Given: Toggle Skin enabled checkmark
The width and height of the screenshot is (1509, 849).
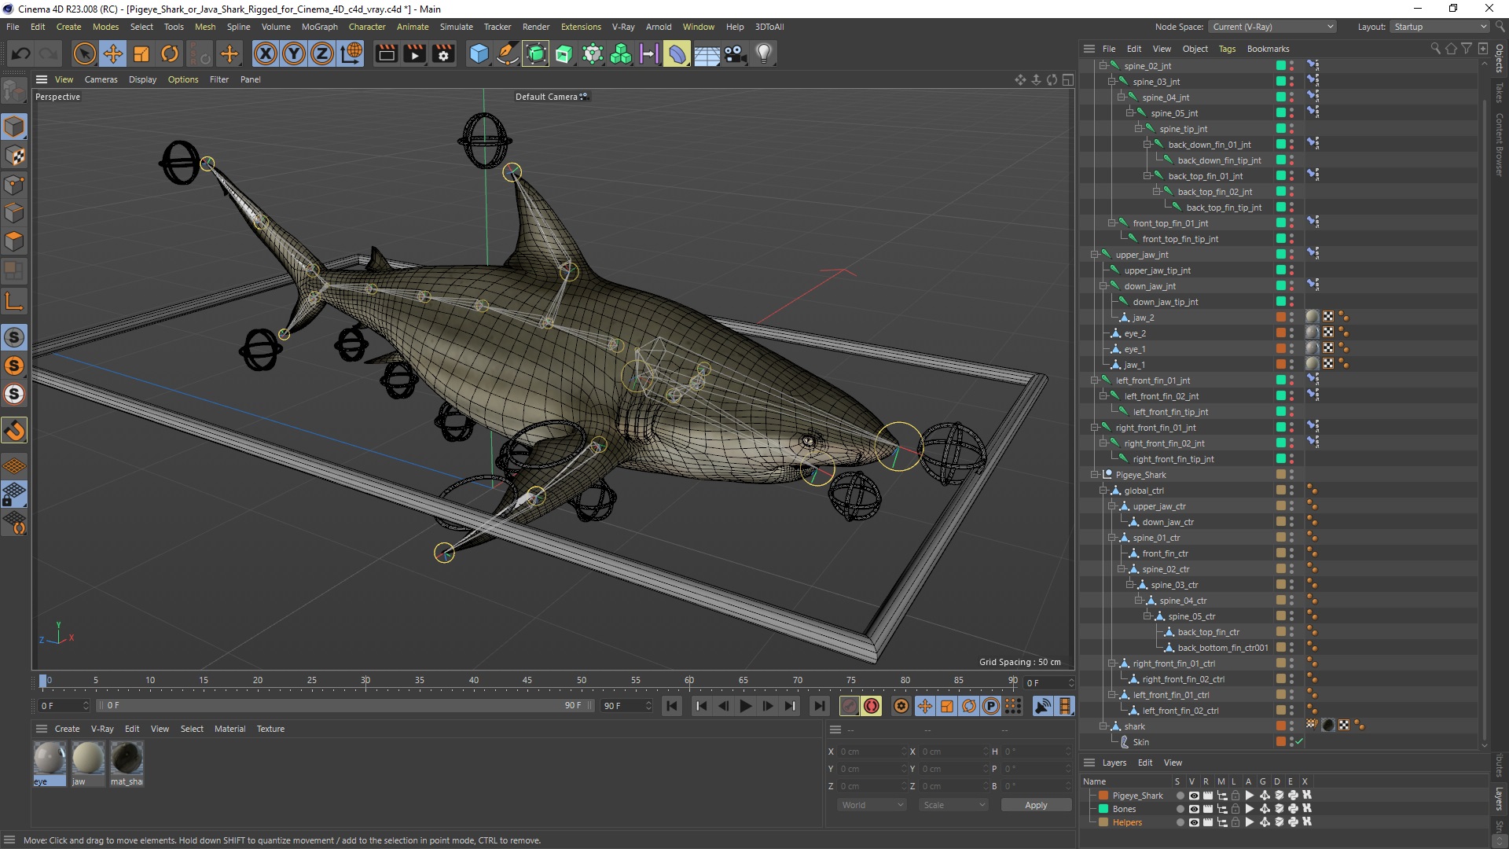Looking at the screenshot, I should pos(1299,741).
